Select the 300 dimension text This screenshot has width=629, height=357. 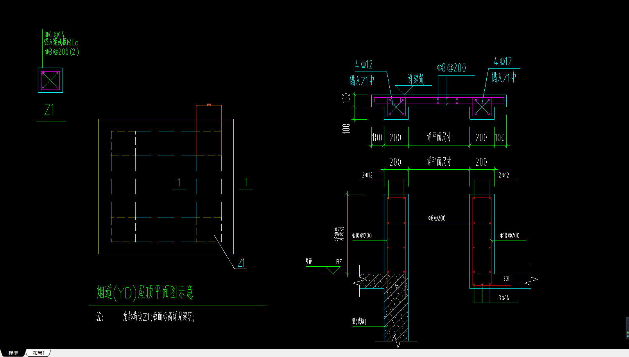coord(507,279)
